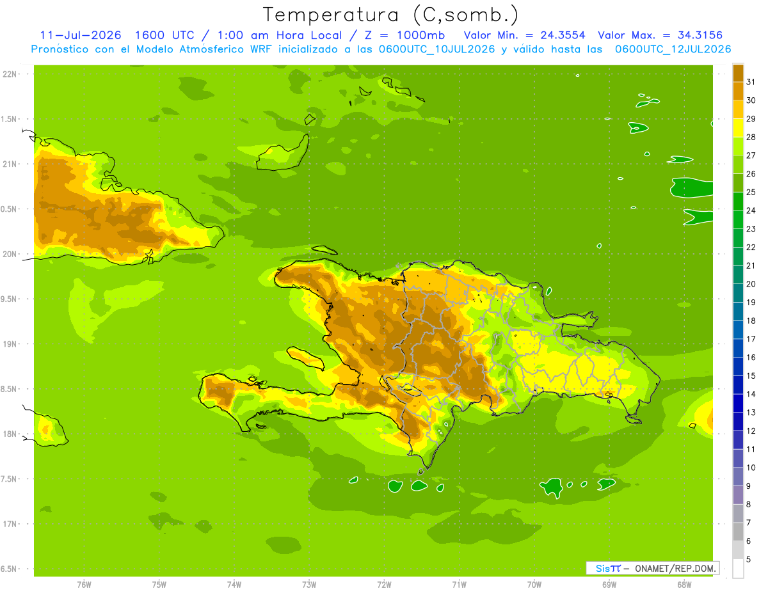
Task: Click blue legend band between 14 and 15
Action: (738, 385)
